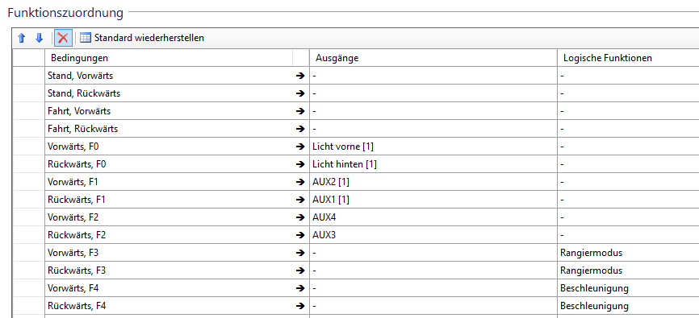Select the Logische Funktionen column header
The height and width of the screenshot is (318, 699).
628,58
